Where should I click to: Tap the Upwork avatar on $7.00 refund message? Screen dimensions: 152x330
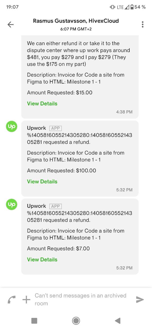coord(12,204)
